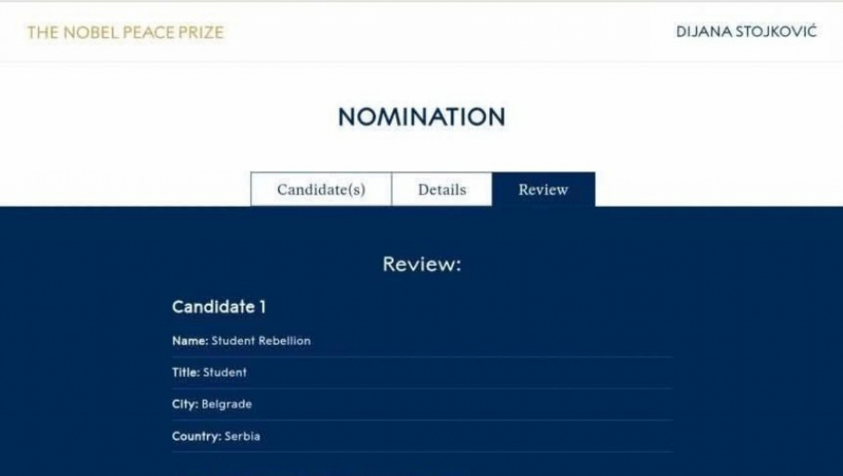Click the divider line below the Title row
Image resolution: width=843 pixels, height=476 pixels.
pos(421,389)
